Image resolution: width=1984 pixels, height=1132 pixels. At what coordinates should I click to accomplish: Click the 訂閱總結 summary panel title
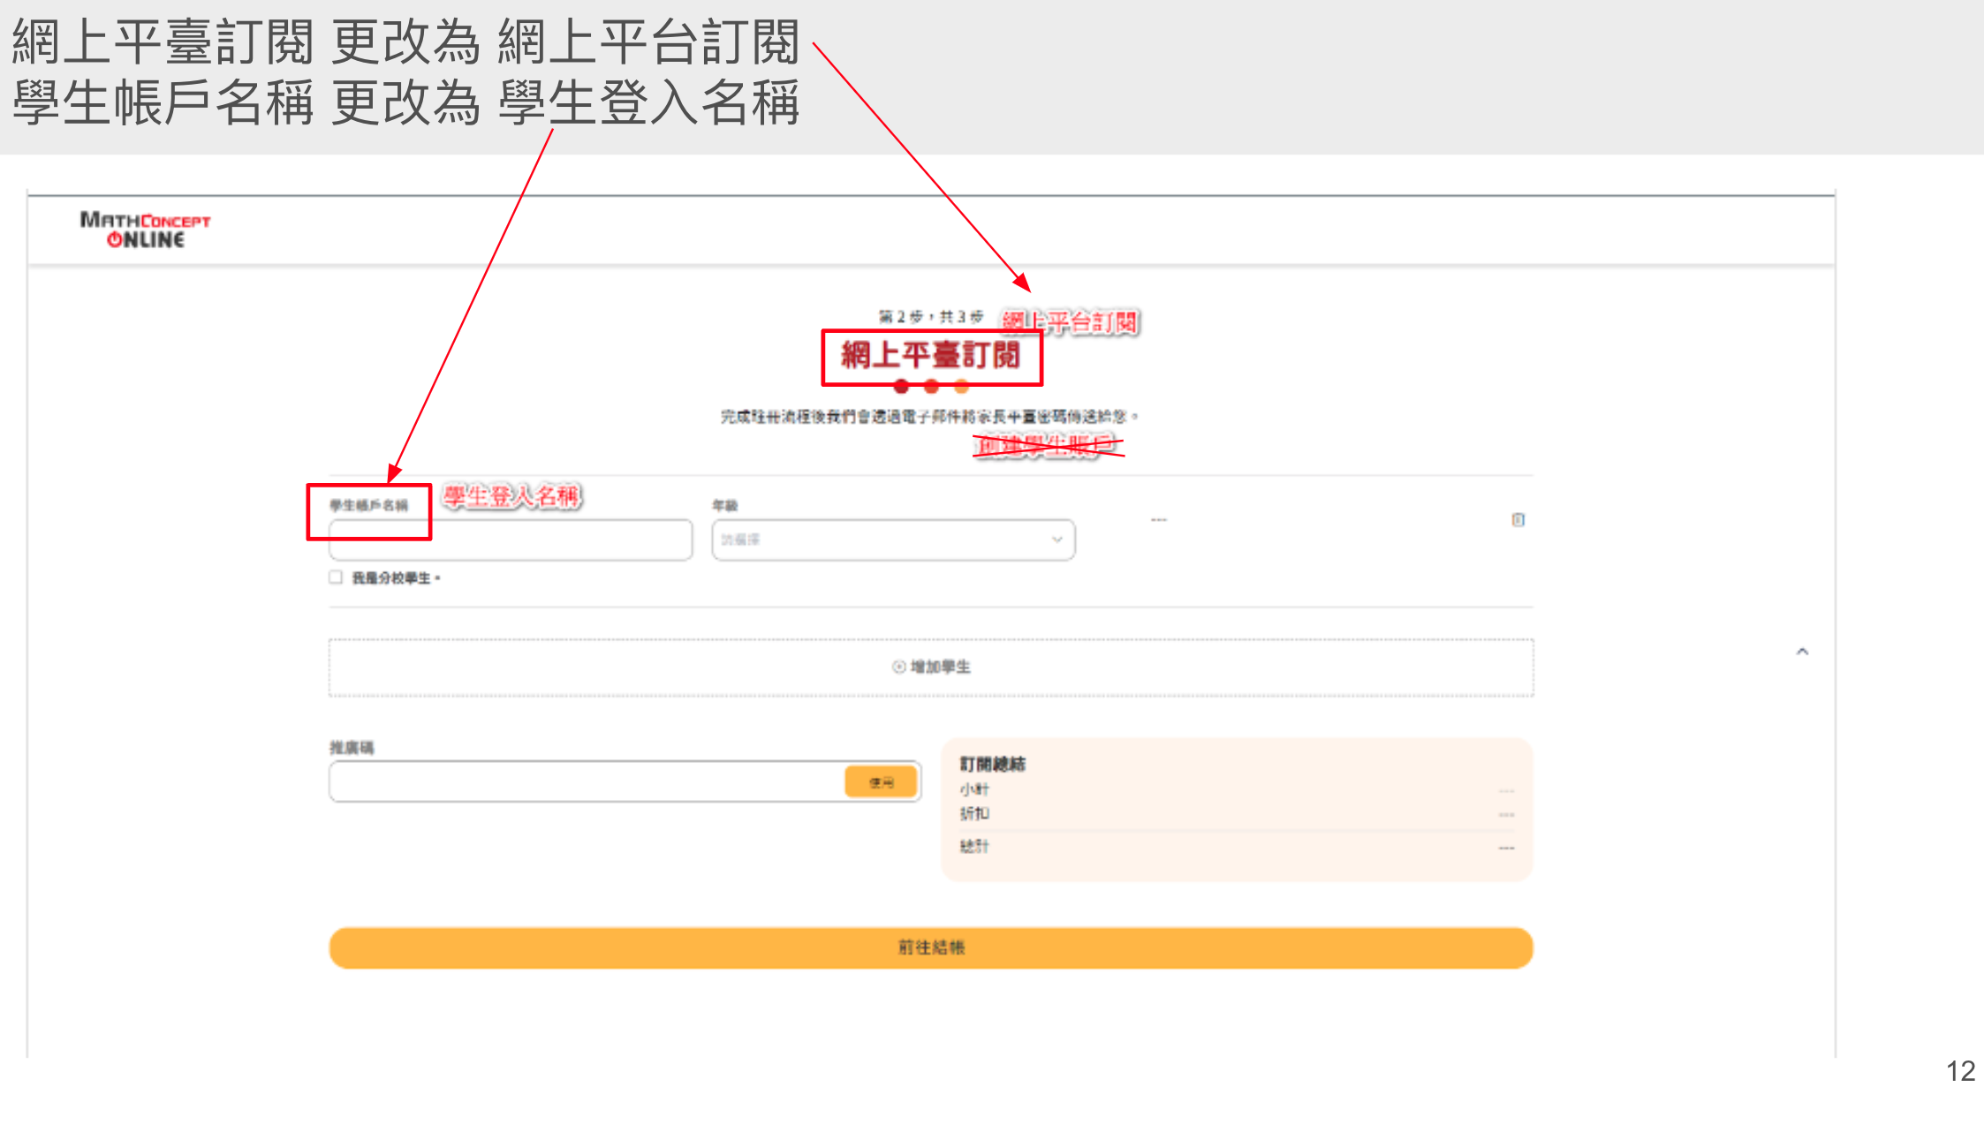(993, 764)
